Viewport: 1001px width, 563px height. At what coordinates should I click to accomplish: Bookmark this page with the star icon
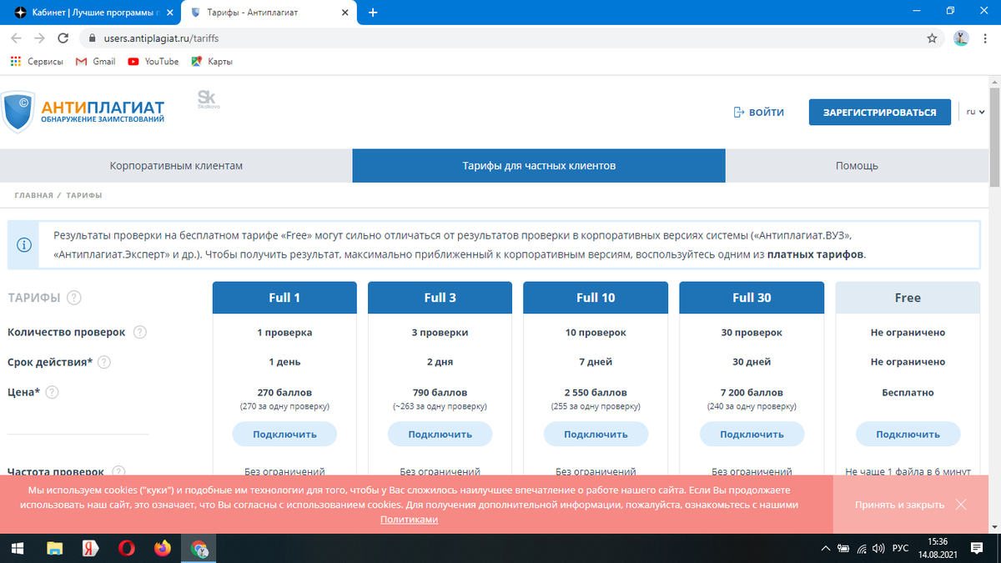pos(932,38)
